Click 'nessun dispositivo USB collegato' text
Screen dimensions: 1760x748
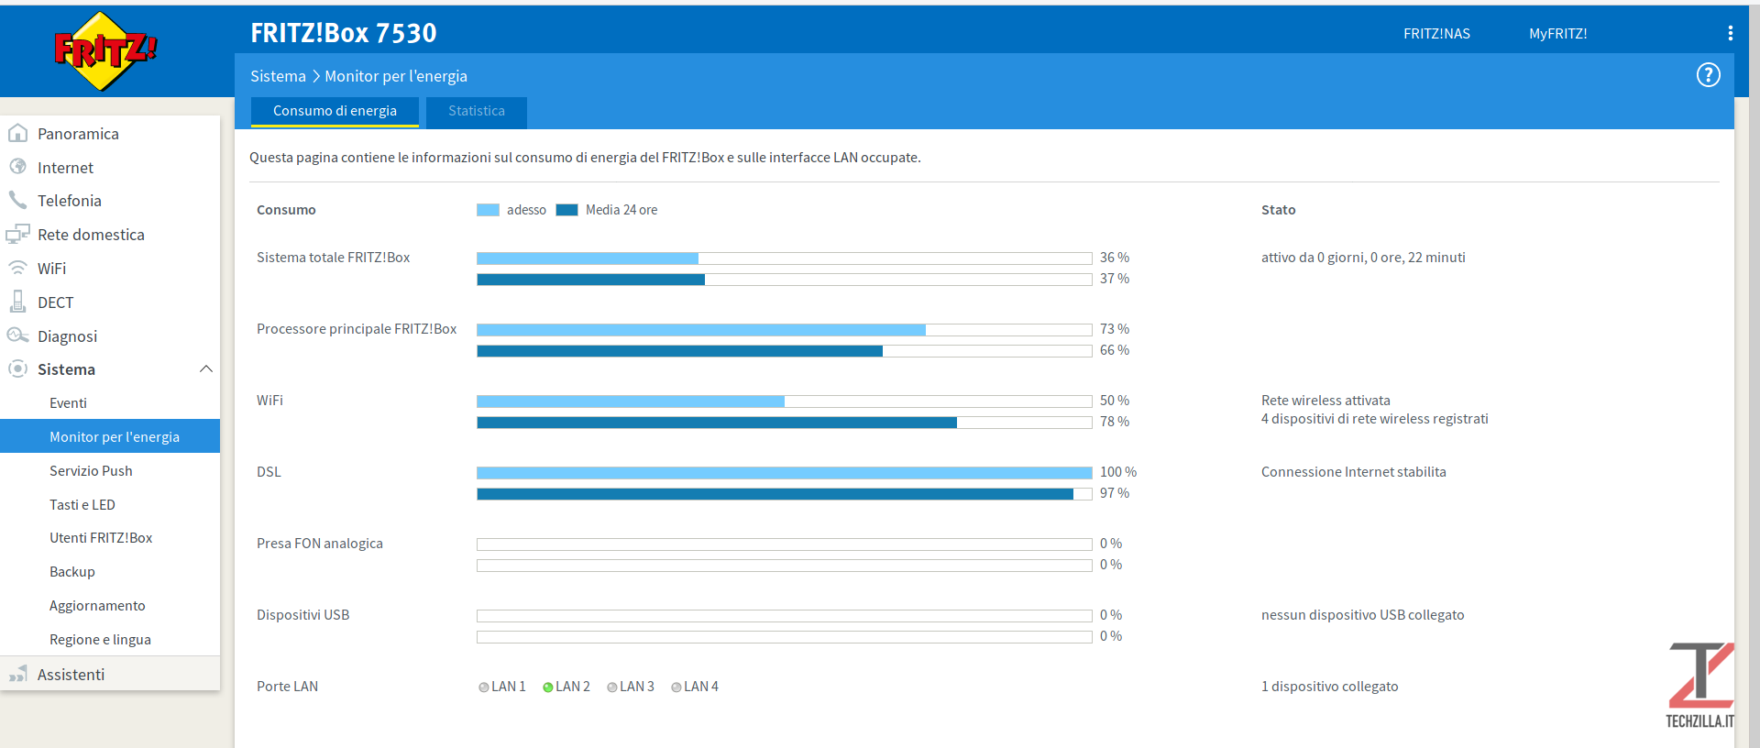(1362, 615)
